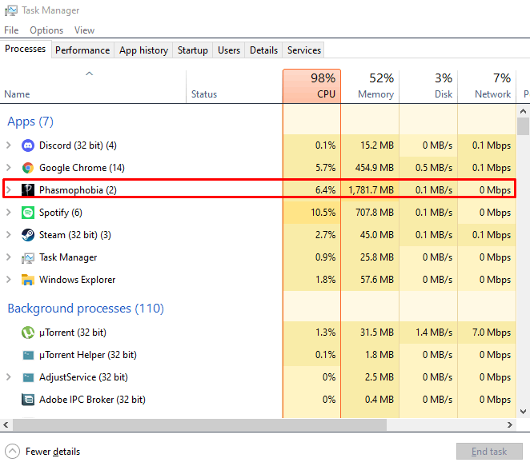The height and width of the screenshot is (470, 530).
Task: Click the horizontal scrollbar right arrow
Action: click(510, 424)
